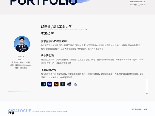This screenshot has width=155, height=116.
Task: Click the sailboat Midjourney icon
Action: coord(75,84)
